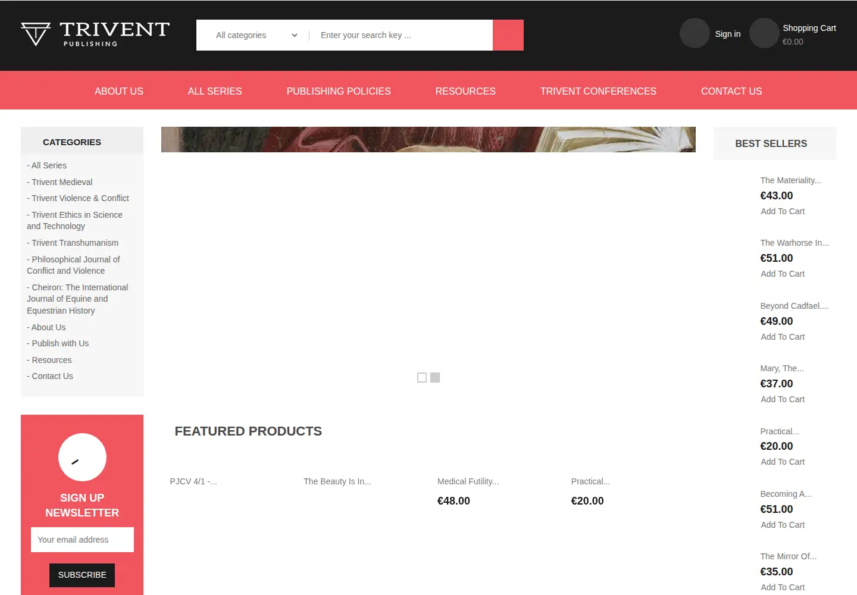Open featured product The Beauty Is In...
Screen dimensions: 857x595
[337, 481]
